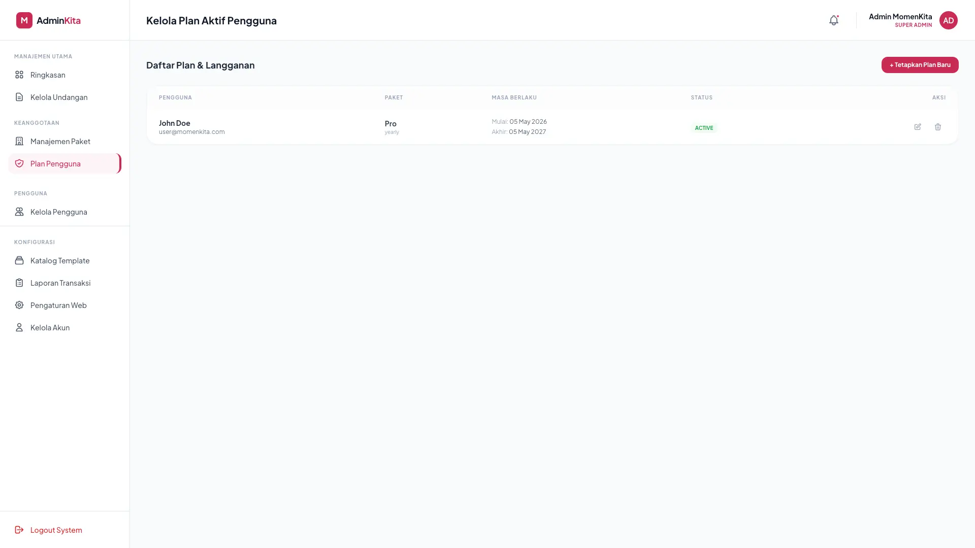Click the Akhir 05 May 2027 date
The width and height of the screenshot is (975, 548).
518,132
